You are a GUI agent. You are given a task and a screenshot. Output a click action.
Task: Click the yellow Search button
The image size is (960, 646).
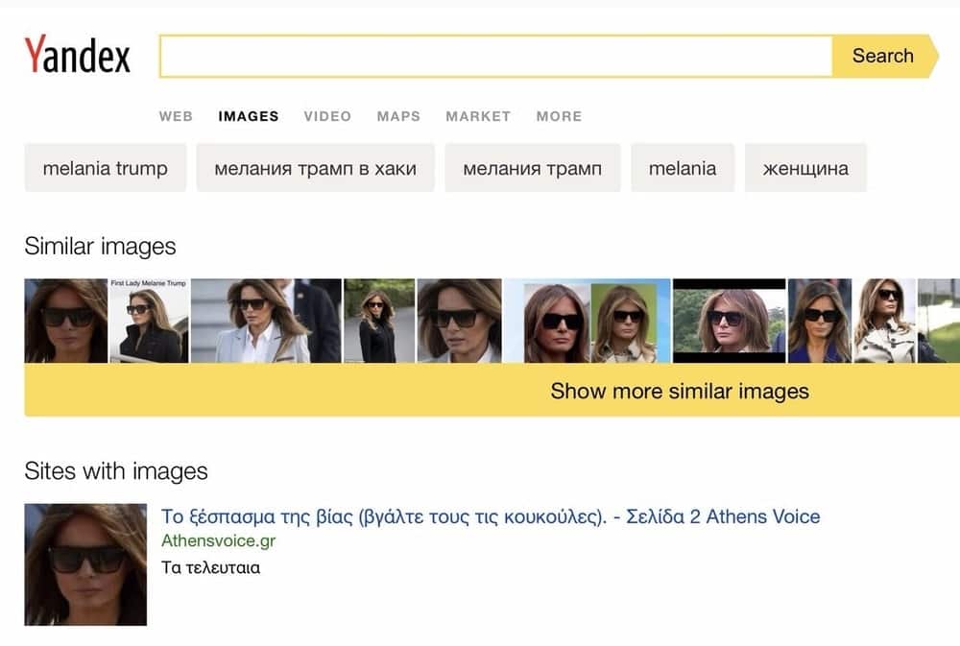[x=885, y=57]
